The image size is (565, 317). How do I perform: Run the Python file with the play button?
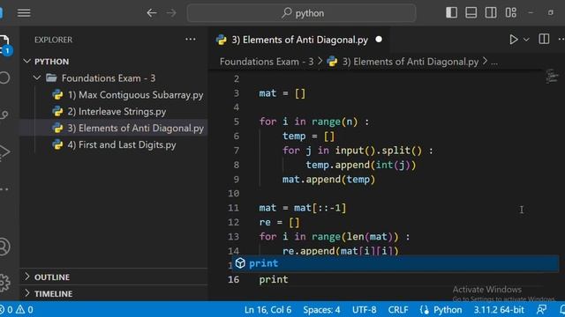tap(514, 40)
